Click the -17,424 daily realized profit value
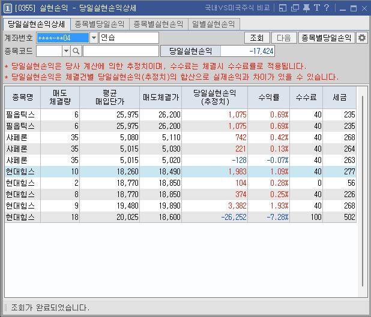 [x=247, y=51]
